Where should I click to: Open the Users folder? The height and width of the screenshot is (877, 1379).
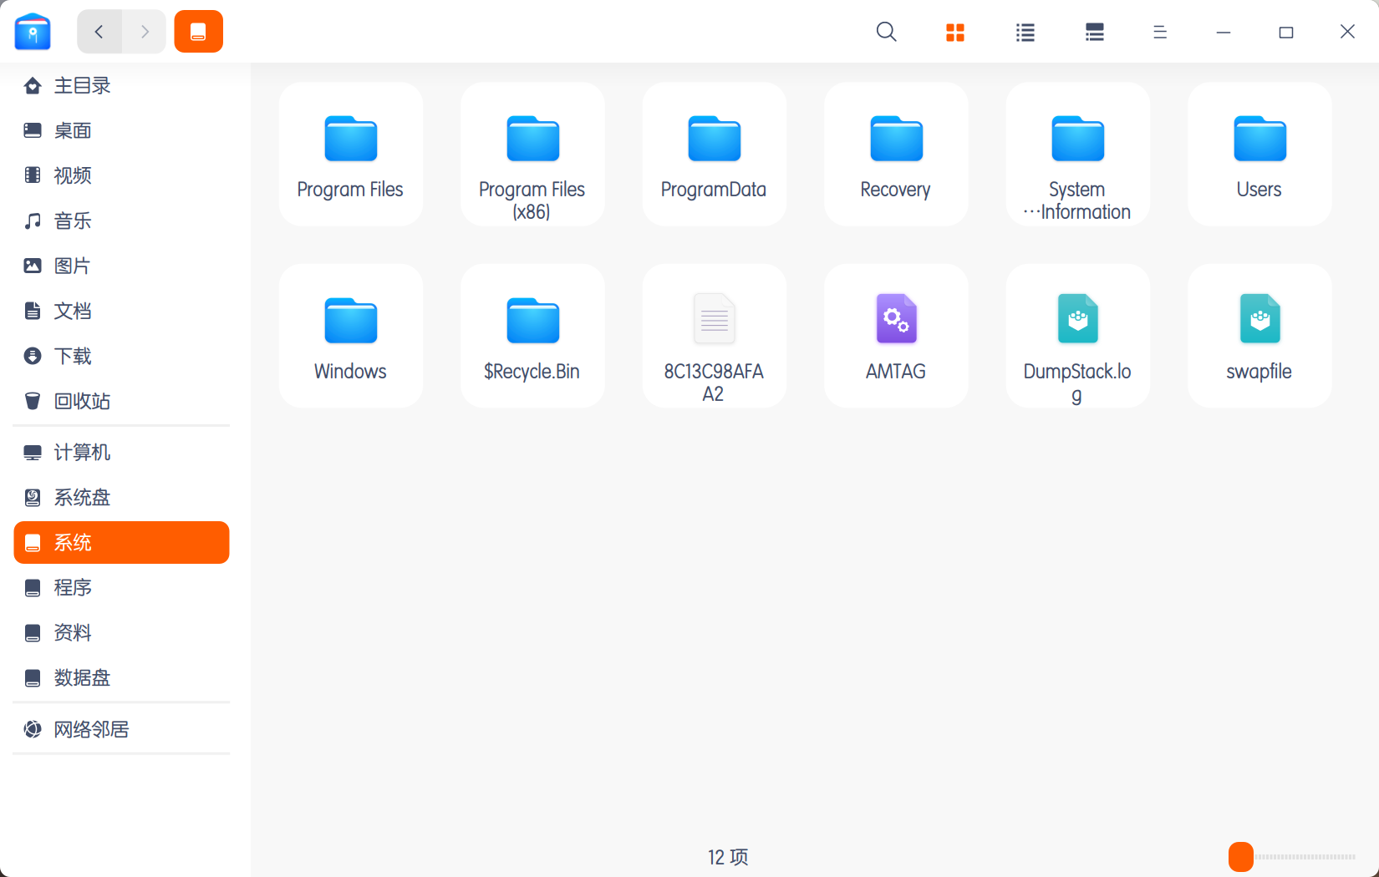pos(1259,154)
